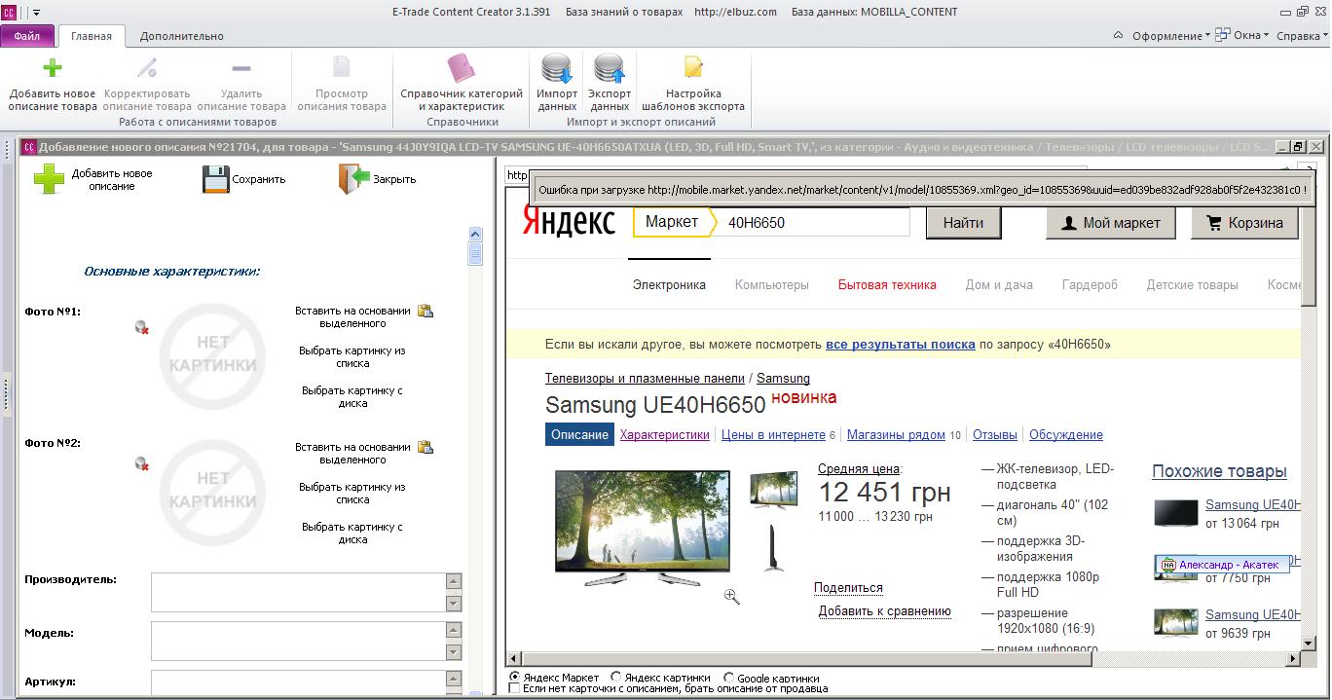Switch to Дополнительно ribbon tab
Screen dimensions: 1332x700
point(182,36)
